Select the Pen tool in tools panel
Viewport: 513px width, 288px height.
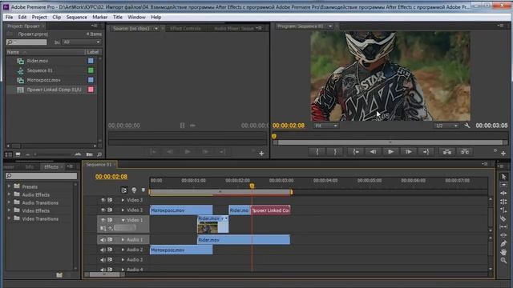pyautogui.click(x=503, y=243)
